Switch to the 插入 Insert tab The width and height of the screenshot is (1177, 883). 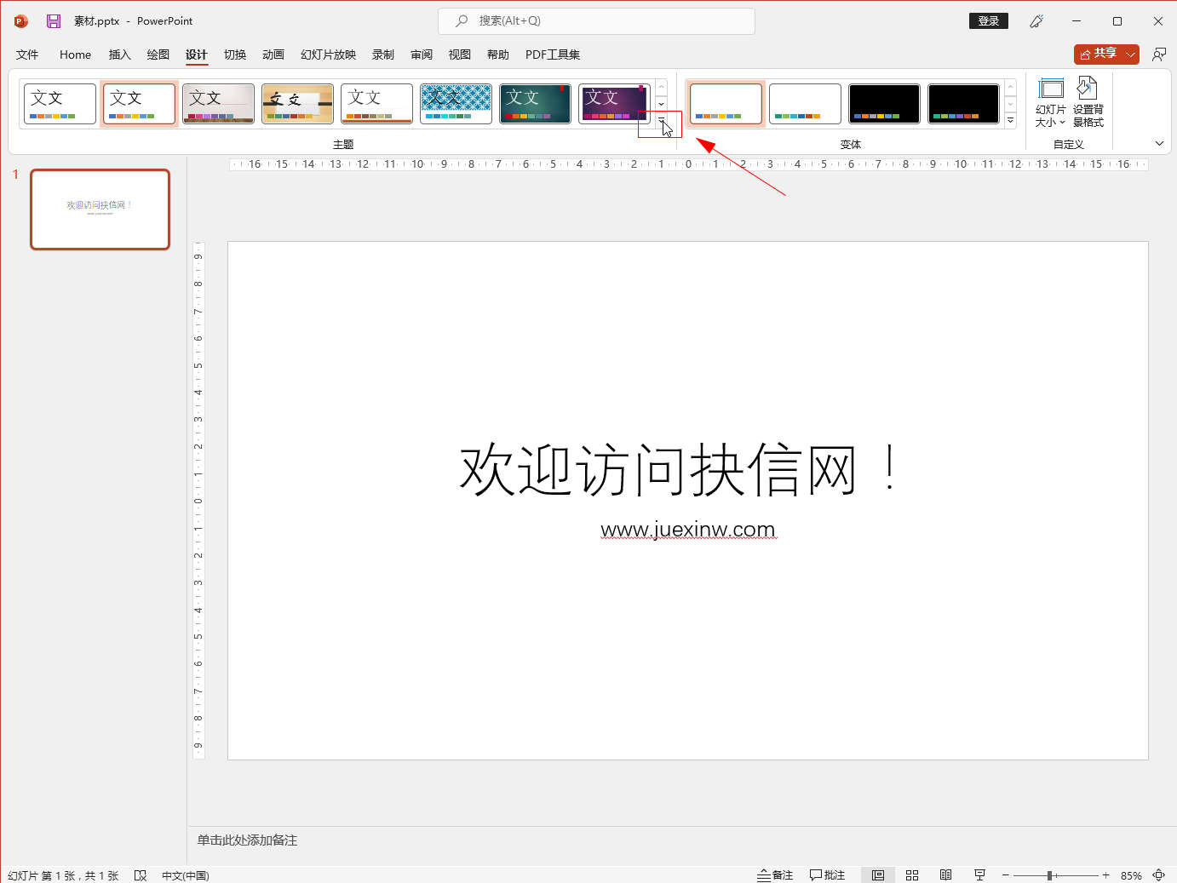(120, 54)
